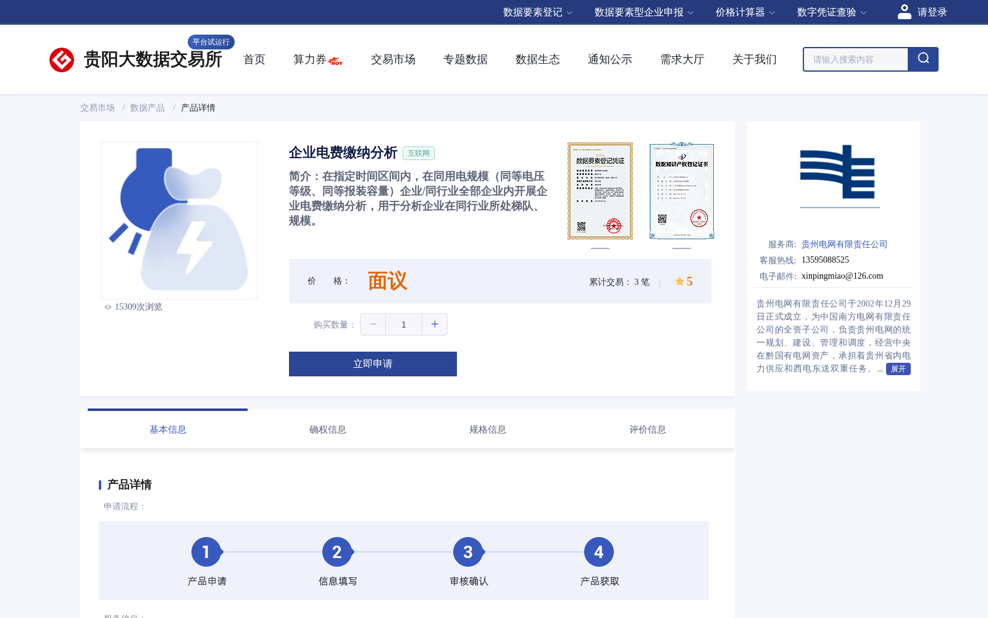
Task: Click the 平台试运行 badge
Action: 211,42
